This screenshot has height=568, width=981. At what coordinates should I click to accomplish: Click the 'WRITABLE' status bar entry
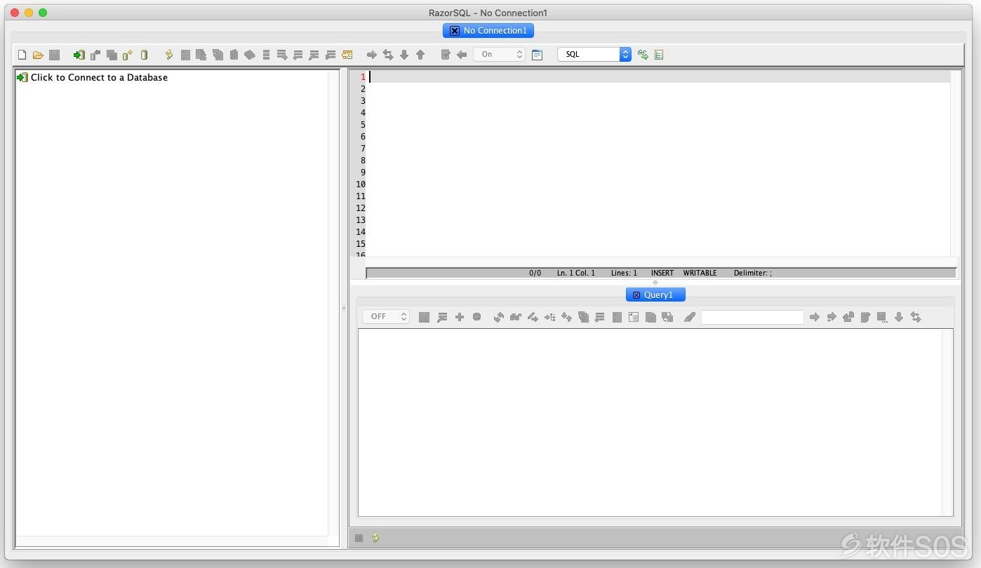click(700, 273)
